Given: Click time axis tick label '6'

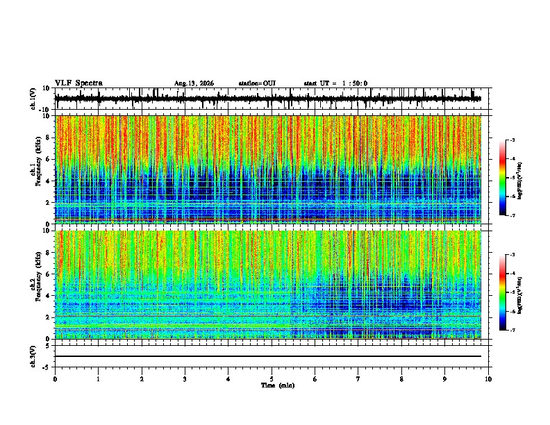Looking at the screenshot, I should [x=315, y=379].
